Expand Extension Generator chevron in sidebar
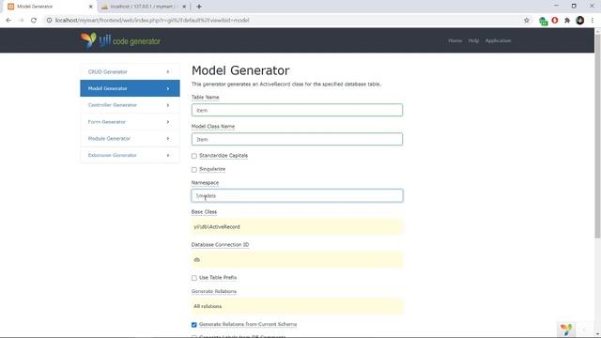The width and height of the screenshot is (601, 338). (168, 155)
